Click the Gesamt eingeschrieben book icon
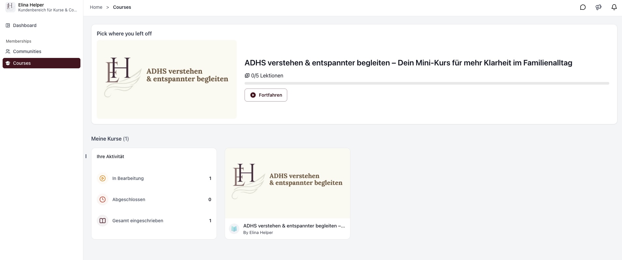This screenshot has width=622, height=260. pyautogui.click(x=103, y=221)
